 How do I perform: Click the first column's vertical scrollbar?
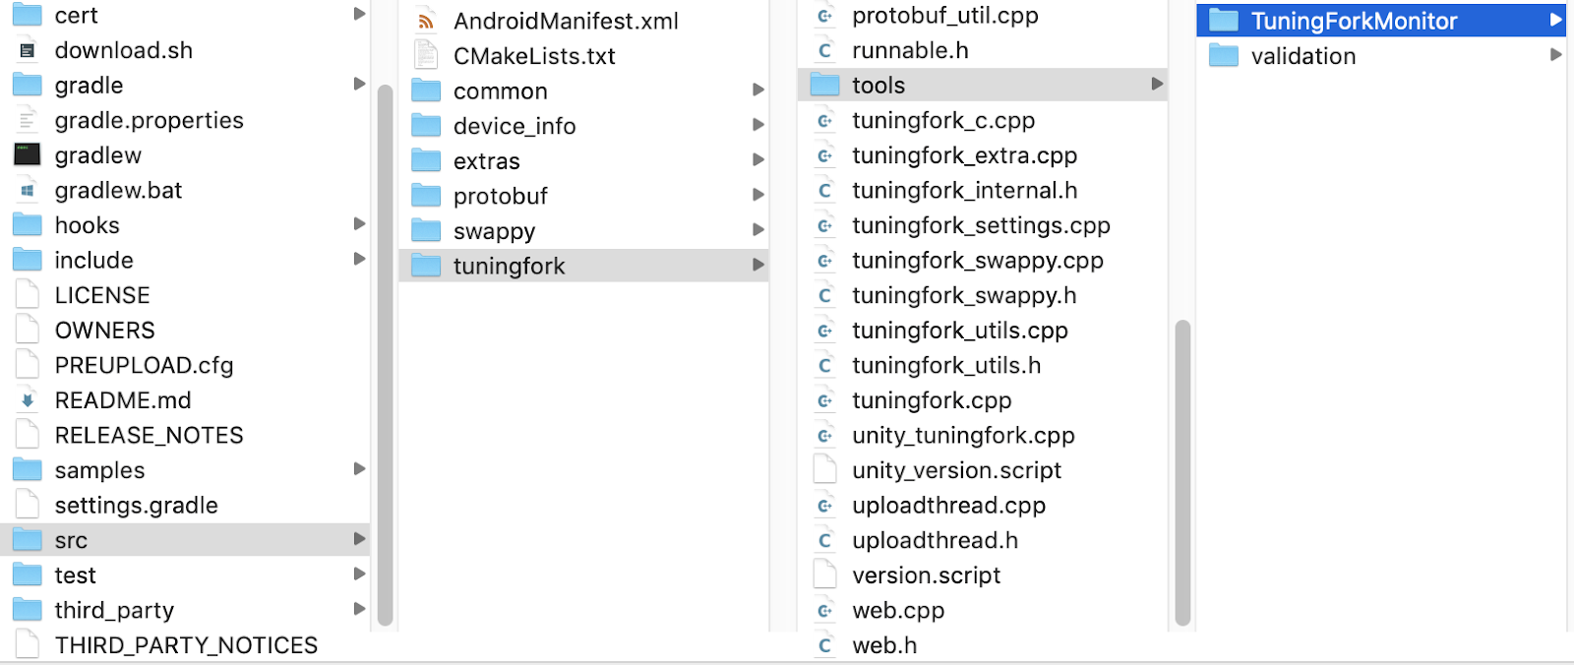(x=385, y=354)
